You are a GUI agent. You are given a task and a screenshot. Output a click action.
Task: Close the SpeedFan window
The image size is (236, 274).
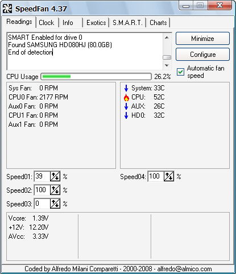(220, 5)
